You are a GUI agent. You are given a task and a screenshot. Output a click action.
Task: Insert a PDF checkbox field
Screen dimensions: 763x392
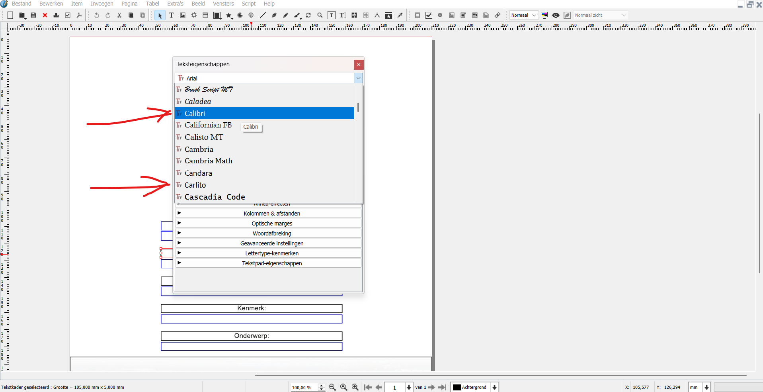tap(429, 15)
